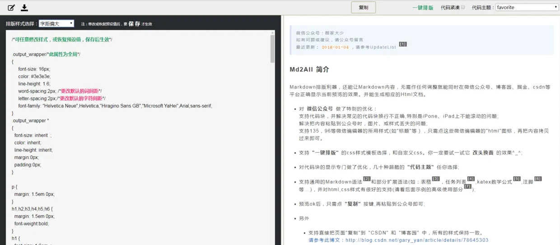Click the 如有问题或建议 line in the notice box
The image size is (560, 245).
click(330, 40)
